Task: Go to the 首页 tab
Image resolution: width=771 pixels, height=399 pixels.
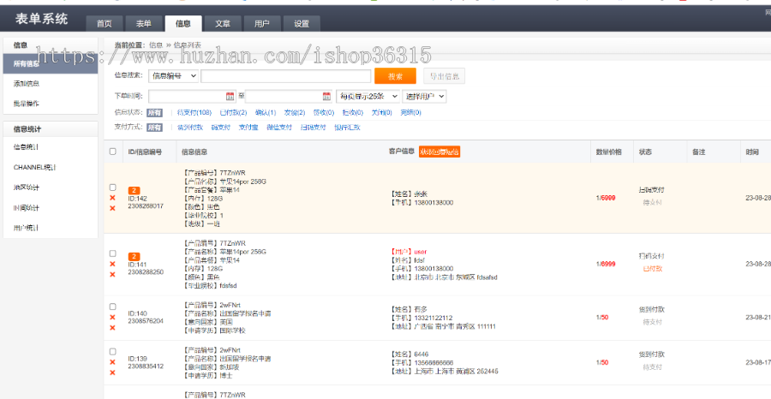Action: coord(105,24)
